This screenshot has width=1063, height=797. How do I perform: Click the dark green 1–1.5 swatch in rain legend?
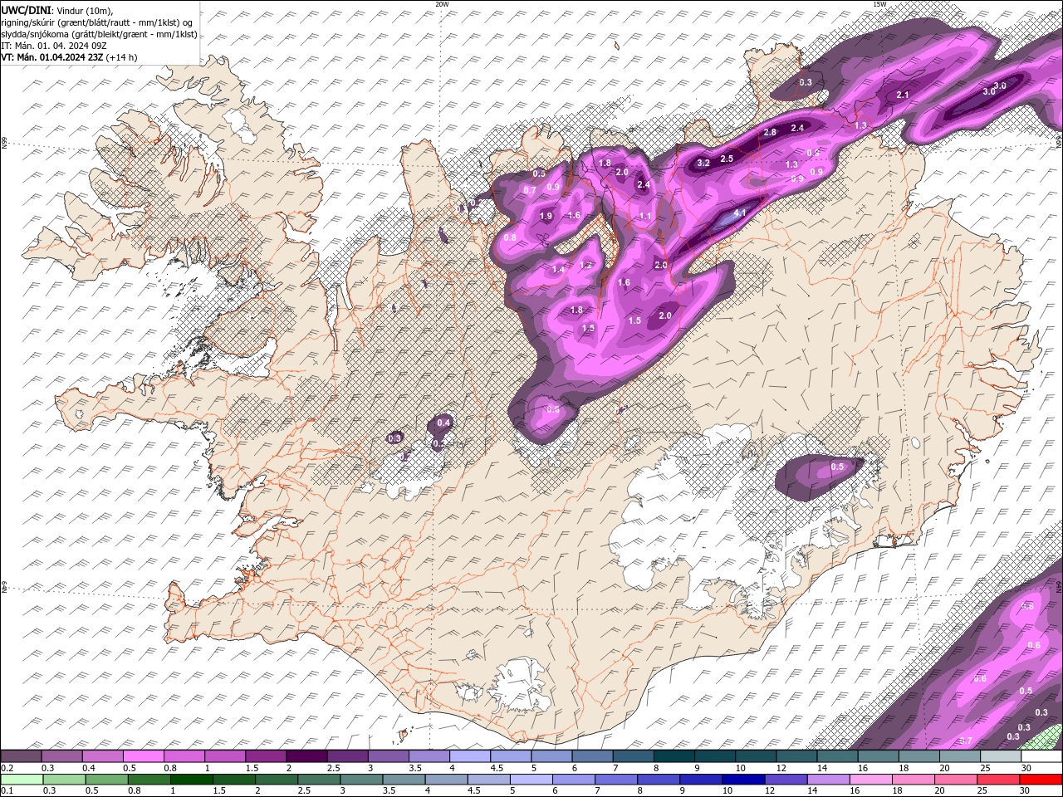point(190,780)
